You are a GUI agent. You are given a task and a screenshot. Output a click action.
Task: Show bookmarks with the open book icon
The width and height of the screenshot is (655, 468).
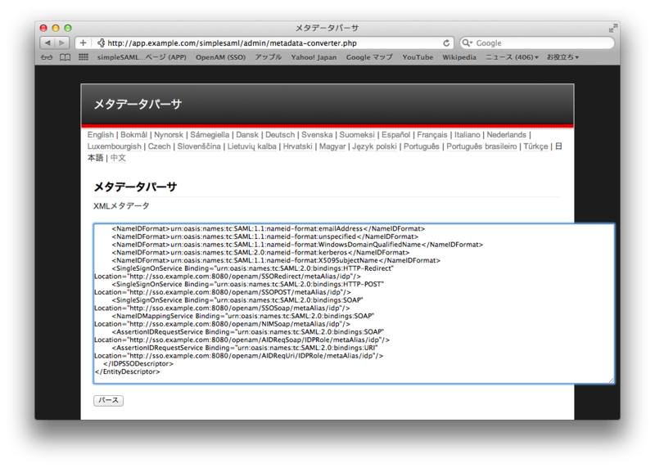coord(65,57)
